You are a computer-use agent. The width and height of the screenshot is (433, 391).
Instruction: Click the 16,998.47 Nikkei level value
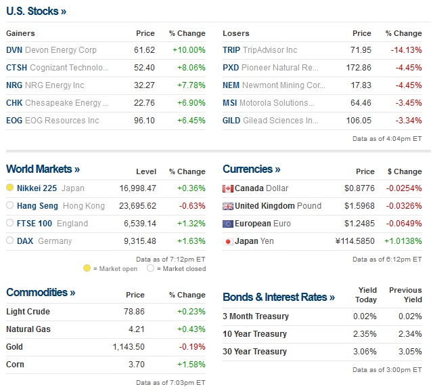(137, 188)
